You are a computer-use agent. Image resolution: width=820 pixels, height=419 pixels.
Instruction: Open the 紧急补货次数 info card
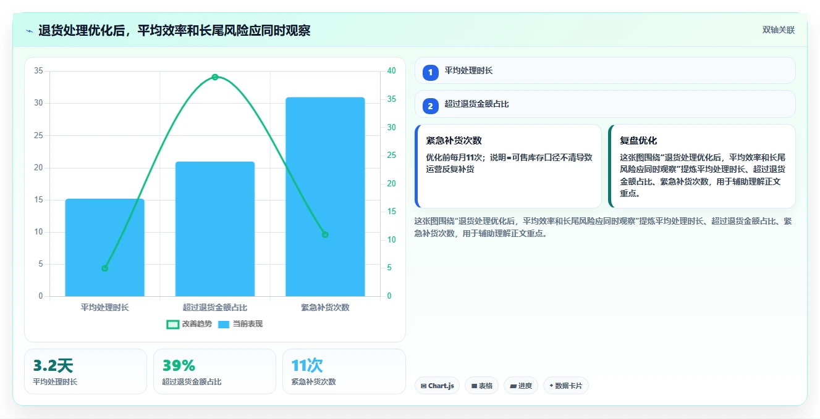508,166
